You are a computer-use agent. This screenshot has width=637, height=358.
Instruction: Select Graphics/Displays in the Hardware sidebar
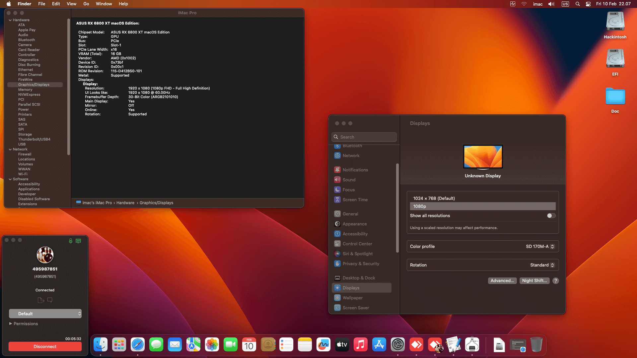pos(34,85)
